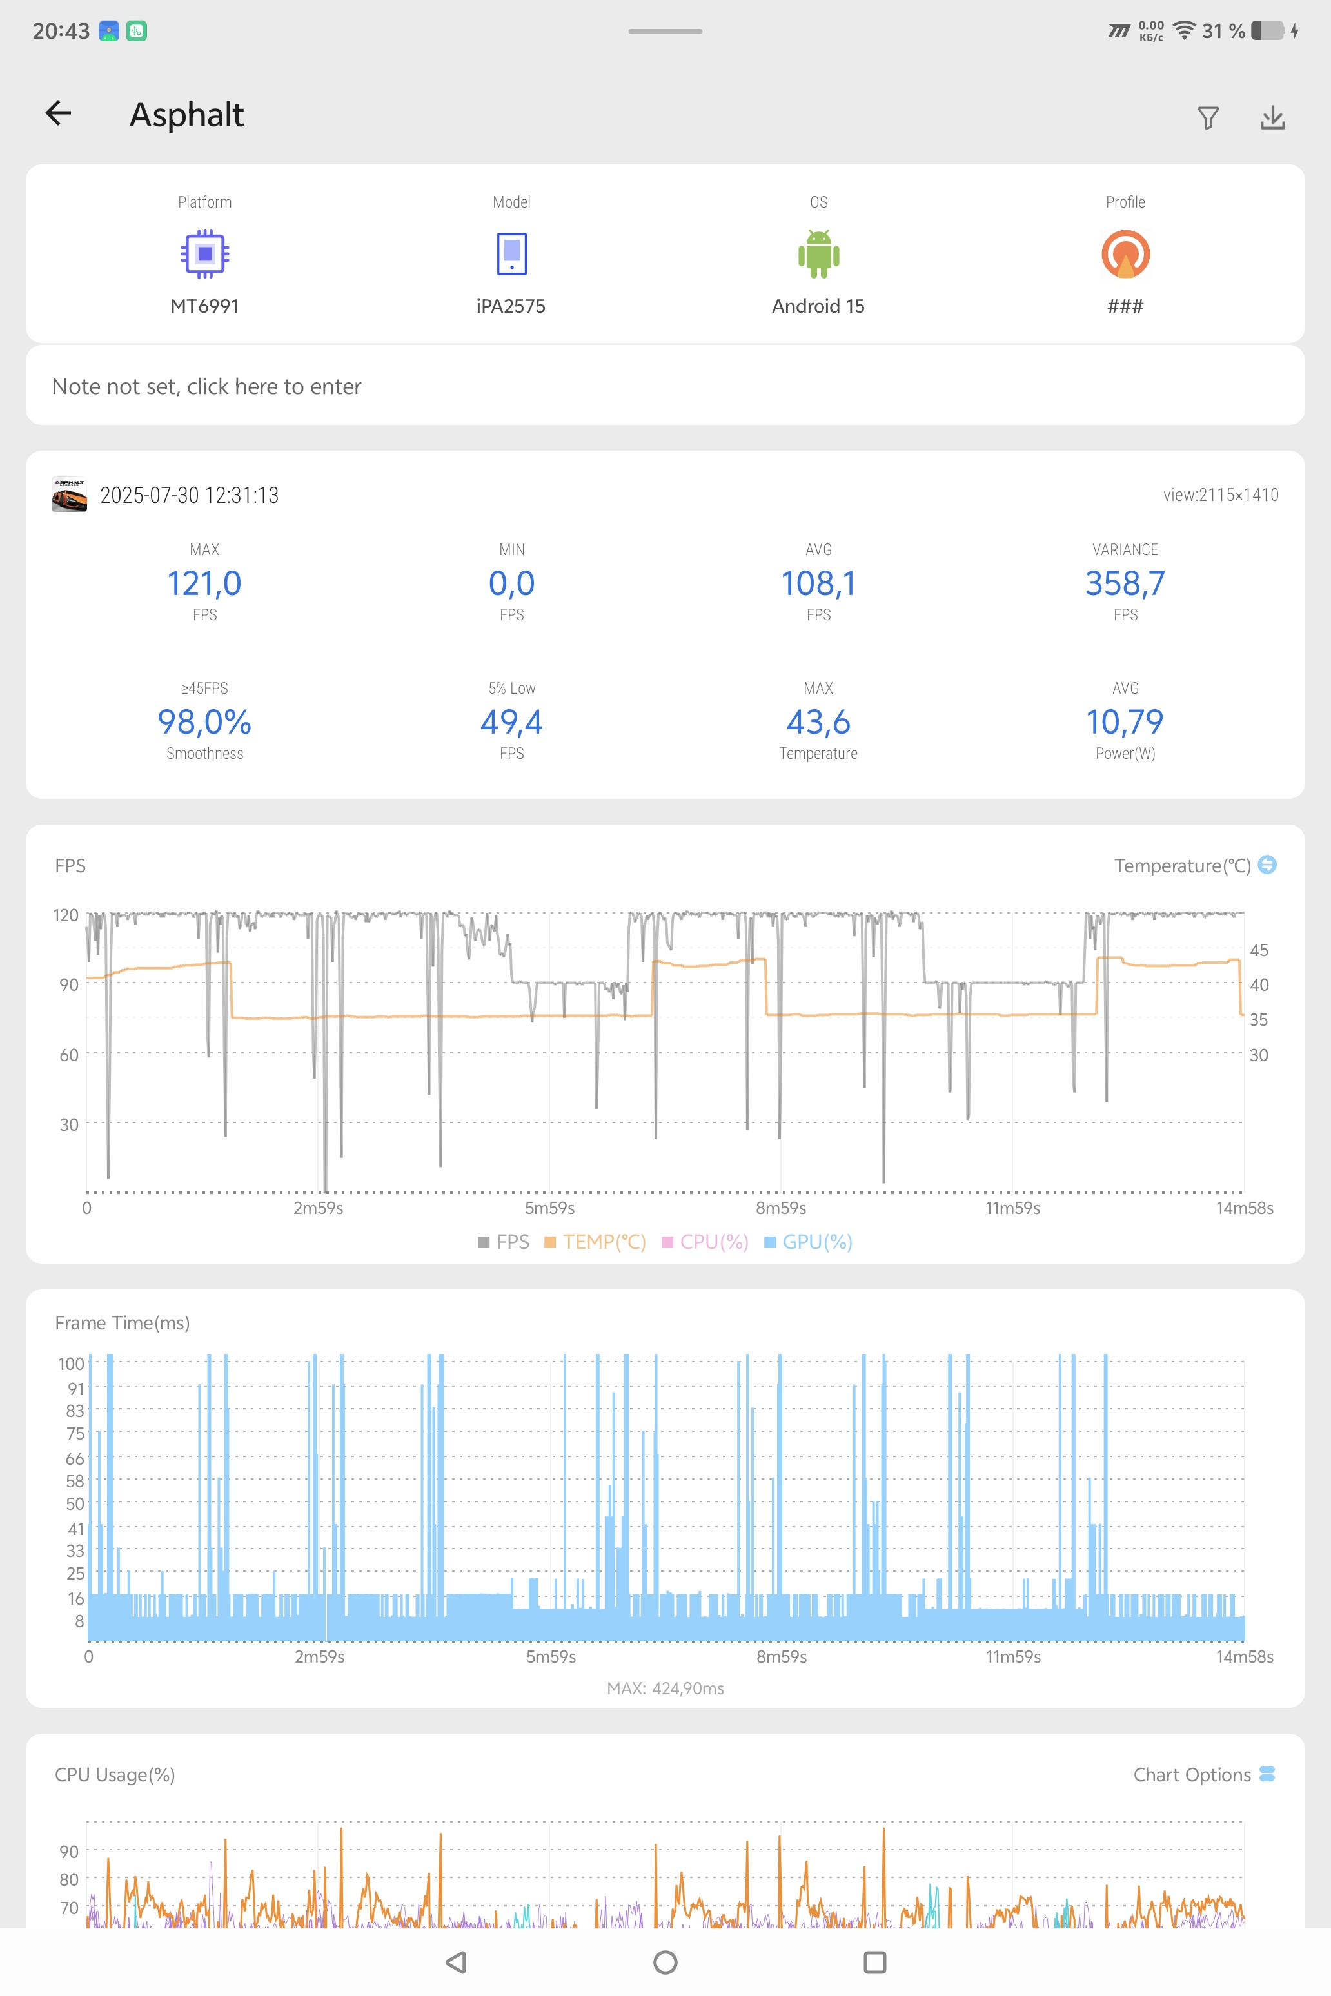Screen dimensions: 1331x1996
Task: Select the VARIANCE 358,7 value
Action: pyautogui.click(x=1125, y=583)
